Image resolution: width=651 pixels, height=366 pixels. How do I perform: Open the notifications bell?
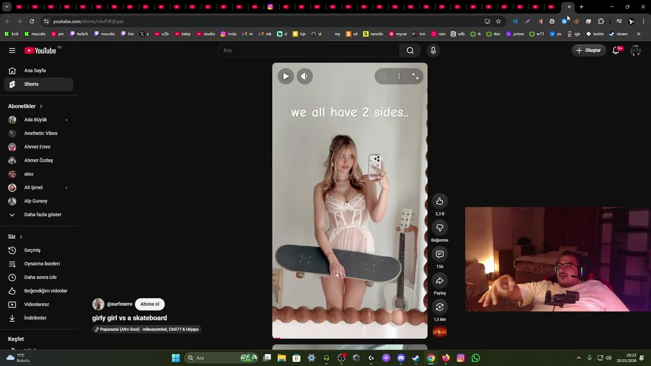point(616,50)
